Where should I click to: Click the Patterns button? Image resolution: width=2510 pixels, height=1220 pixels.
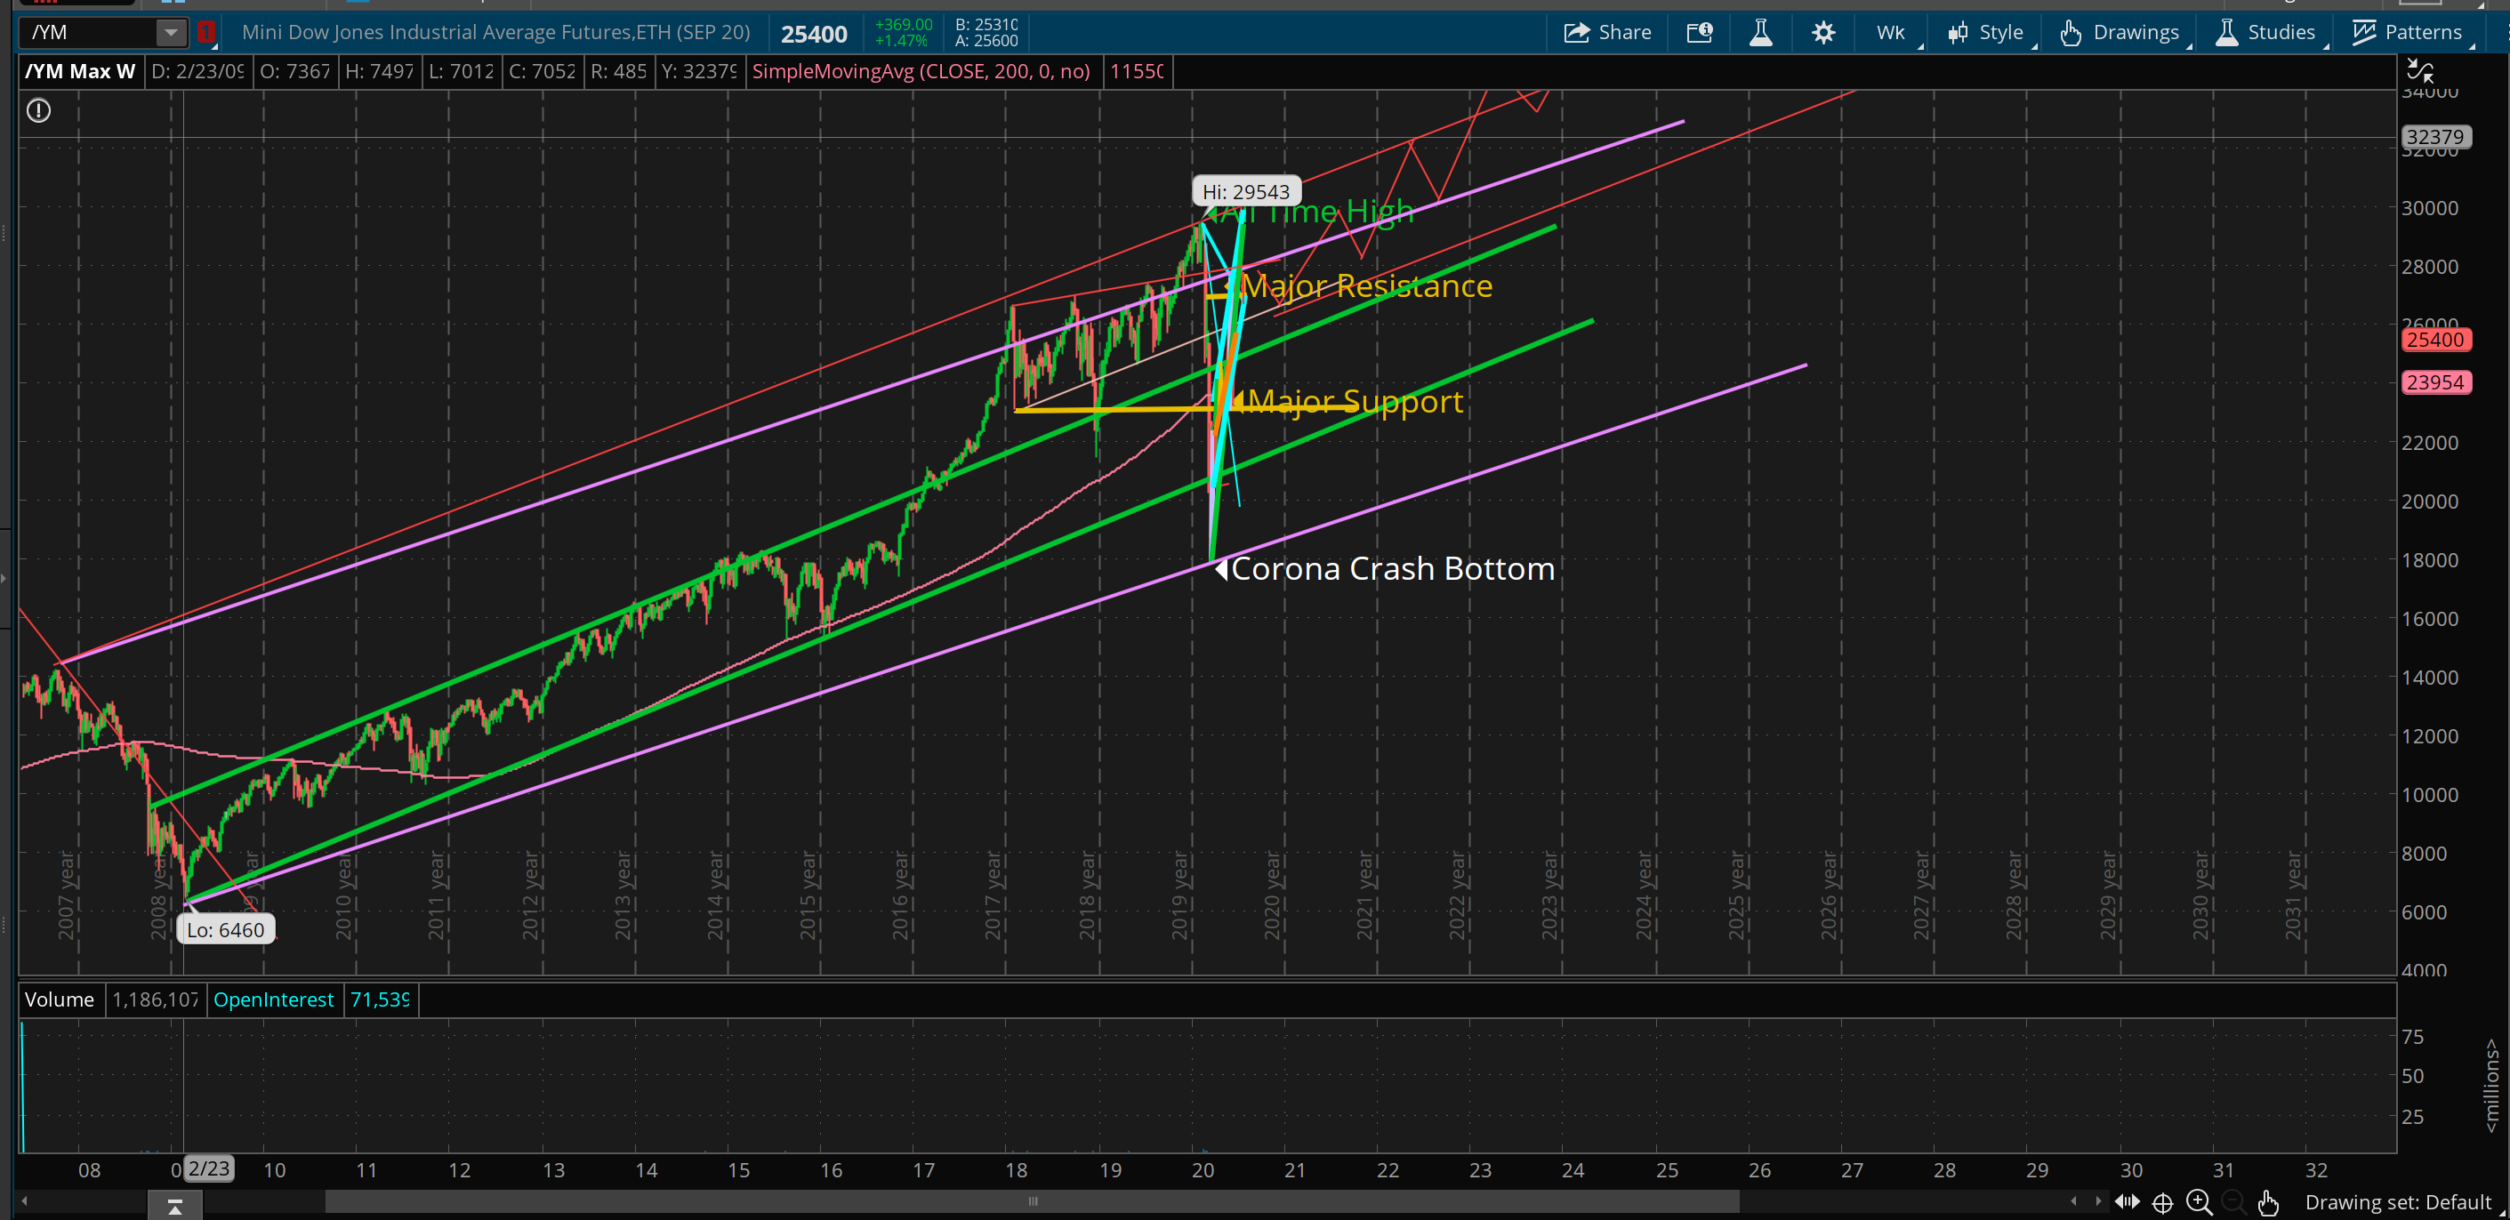click(2409, 32)
